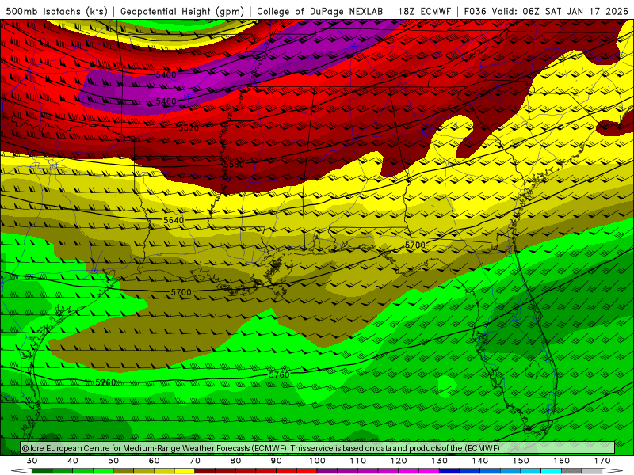
Task: Click the colorbar tick label '110'
Action: [358, 461]
